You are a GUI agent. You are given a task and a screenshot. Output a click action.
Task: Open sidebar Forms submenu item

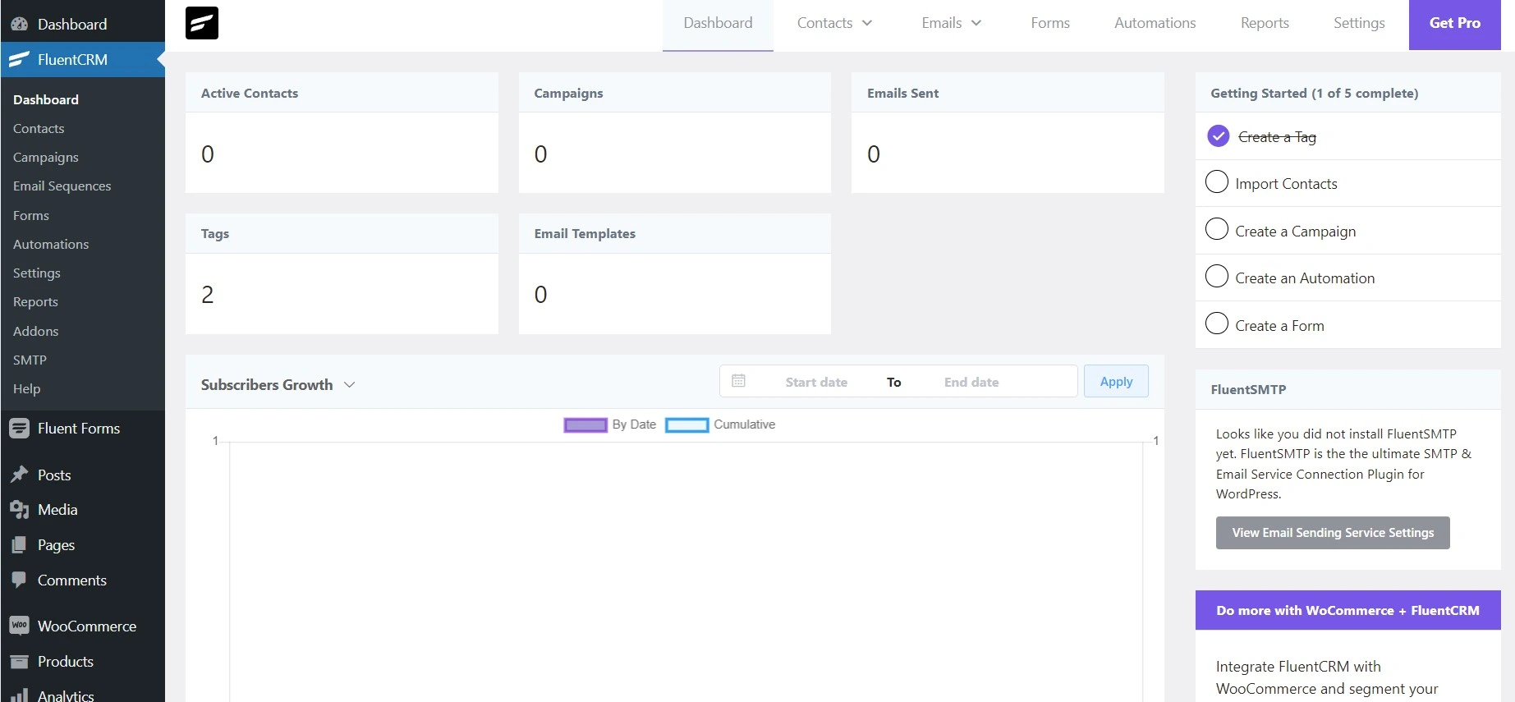click(31, 215)
